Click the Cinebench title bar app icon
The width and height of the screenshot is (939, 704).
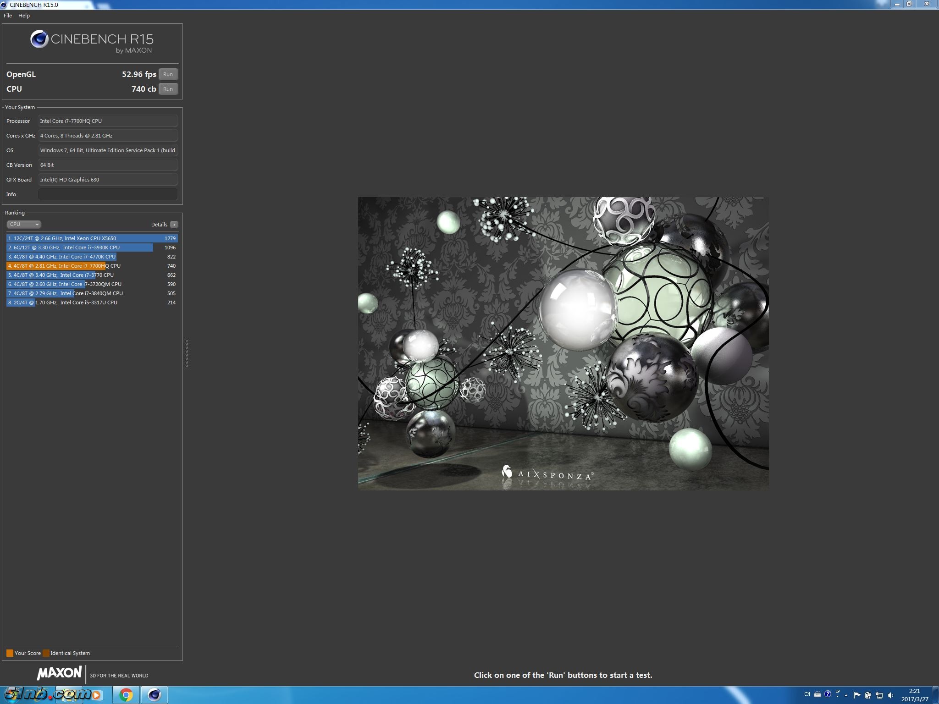coord(4,5)
